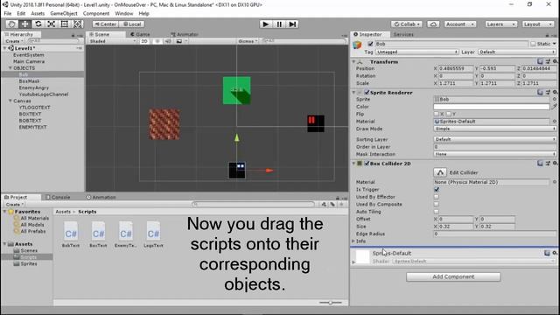Click the Pause button

click(x=279, y=24)
